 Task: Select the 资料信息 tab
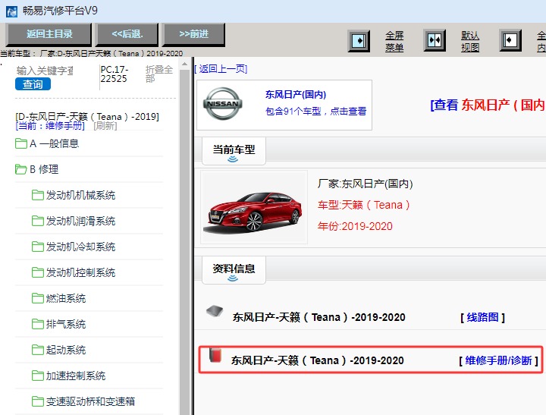coord(234,270)
